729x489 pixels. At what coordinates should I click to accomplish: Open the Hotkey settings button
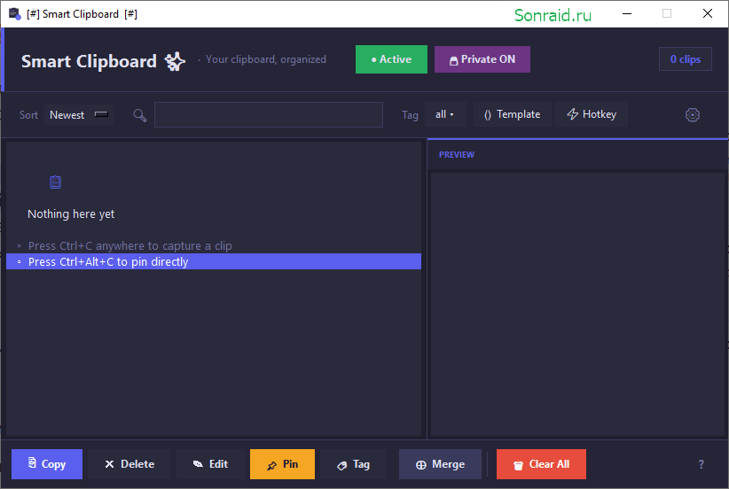coord(592,114)
